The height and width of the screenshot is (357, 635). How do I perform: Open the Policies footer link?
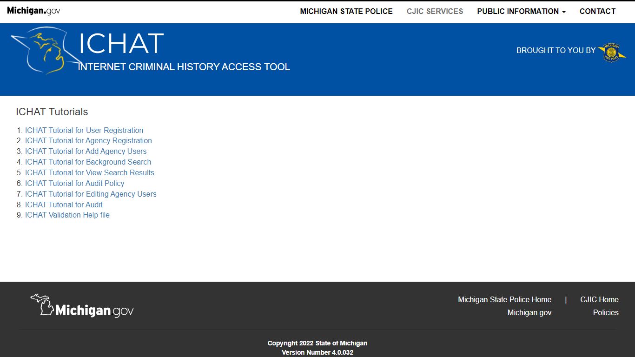coord(606,312)
